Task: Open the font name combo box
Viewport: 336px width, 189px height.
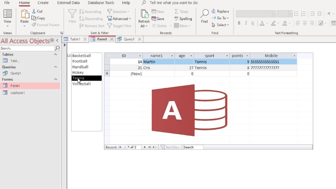Action: [x=274, y=14]
